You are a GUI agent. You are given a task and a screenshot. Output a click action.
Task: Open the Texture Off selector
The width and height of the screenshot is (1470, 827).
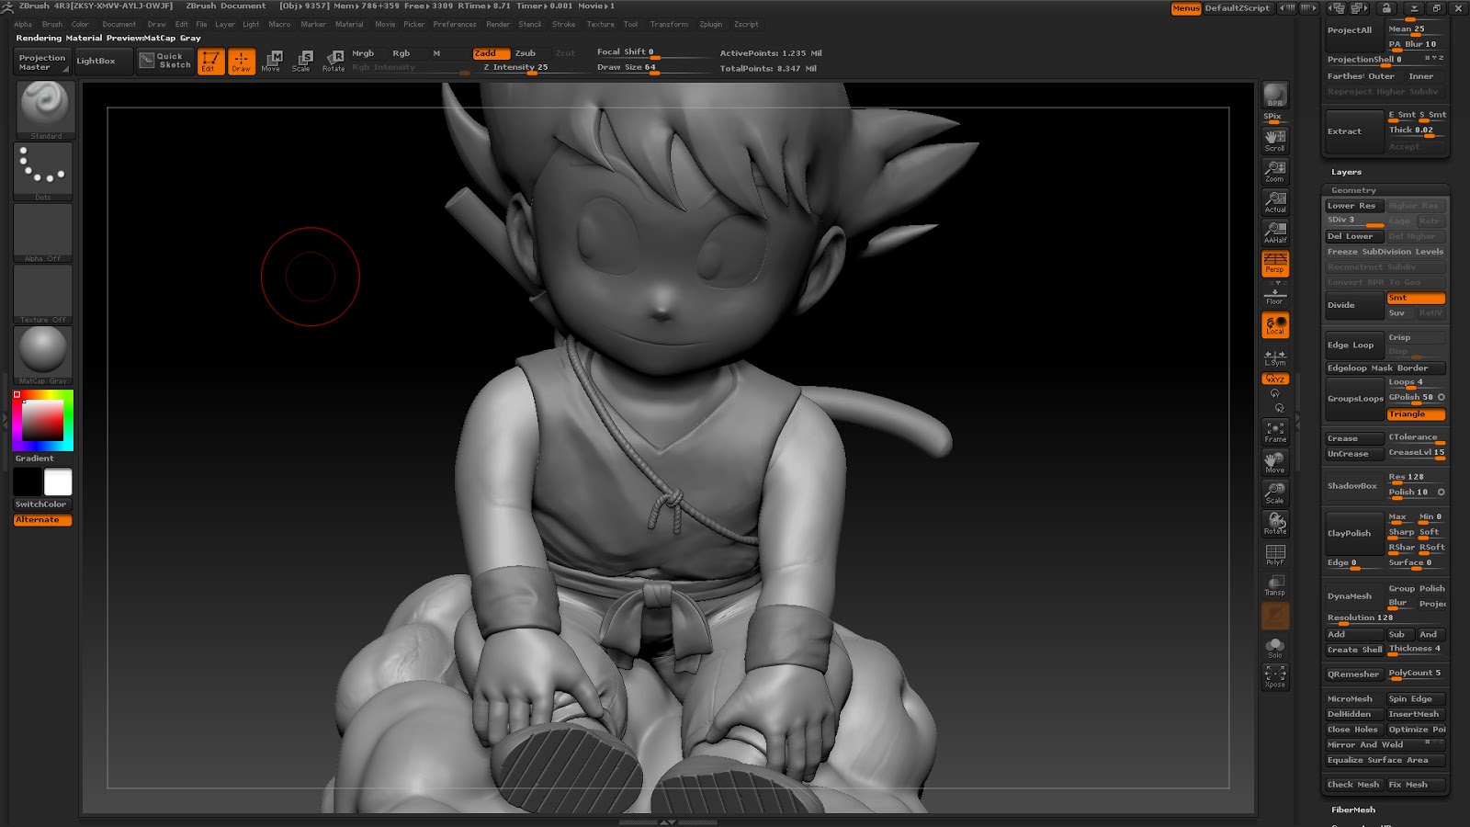[43, 294]
